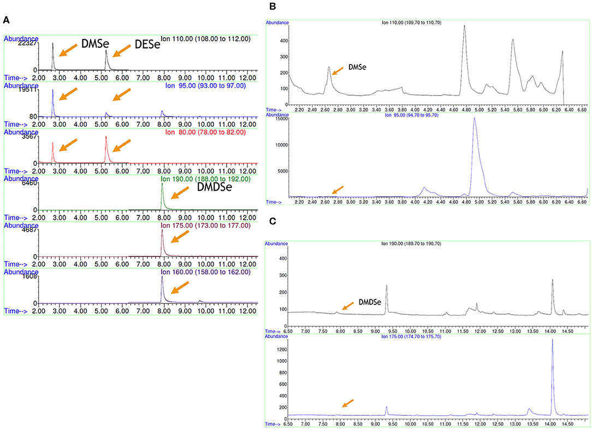Click the panel letter B
This screenshot has height=429, width=592.
click(273, 6)
